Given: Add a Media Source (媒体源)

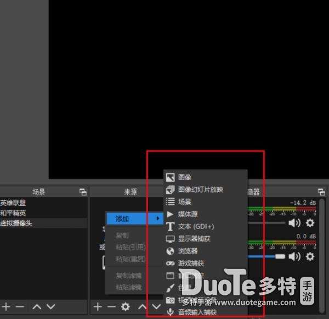Looking at the screenshot, I should click(x=205, y=214).
